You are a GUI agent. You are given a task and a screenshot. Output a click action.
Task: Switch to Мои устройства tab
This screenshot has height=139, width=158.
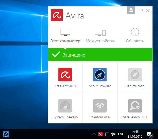tap(100, 36)
